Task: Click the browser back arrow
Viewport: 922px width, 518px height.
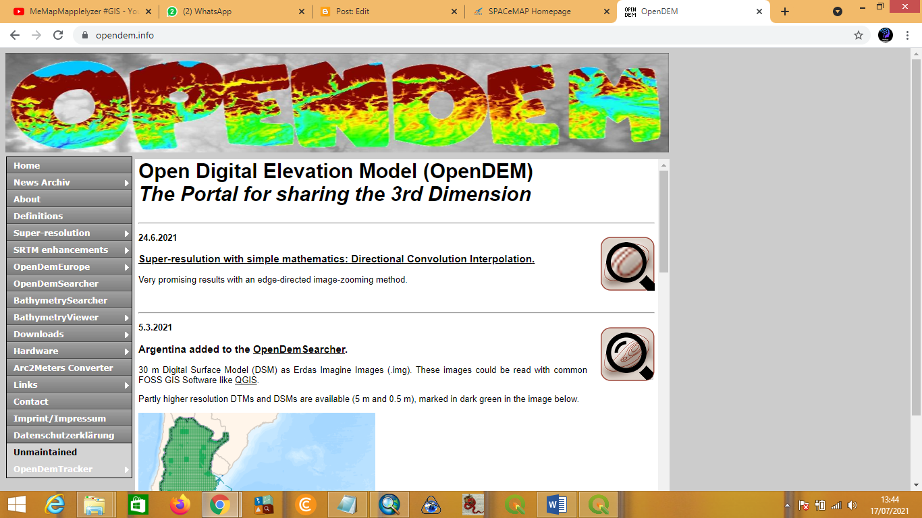Action: coord(16,35)
